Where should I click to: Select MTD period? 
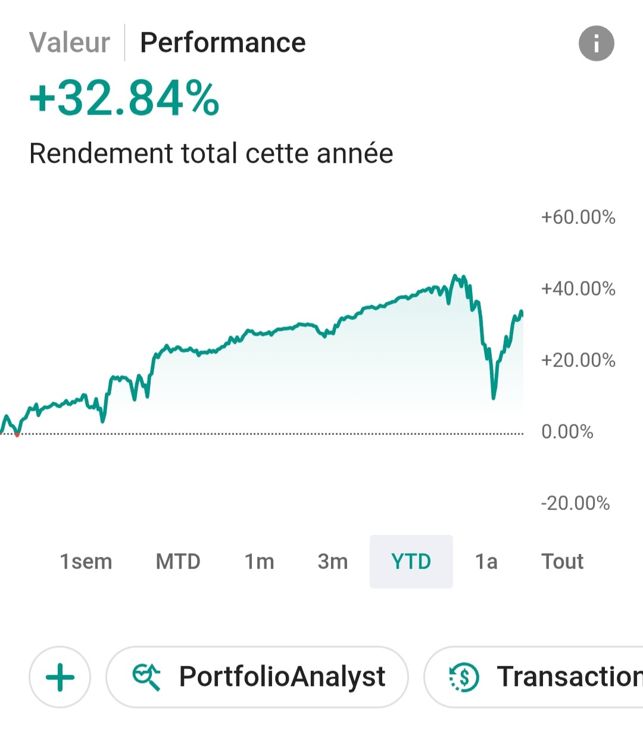point(178,561)
